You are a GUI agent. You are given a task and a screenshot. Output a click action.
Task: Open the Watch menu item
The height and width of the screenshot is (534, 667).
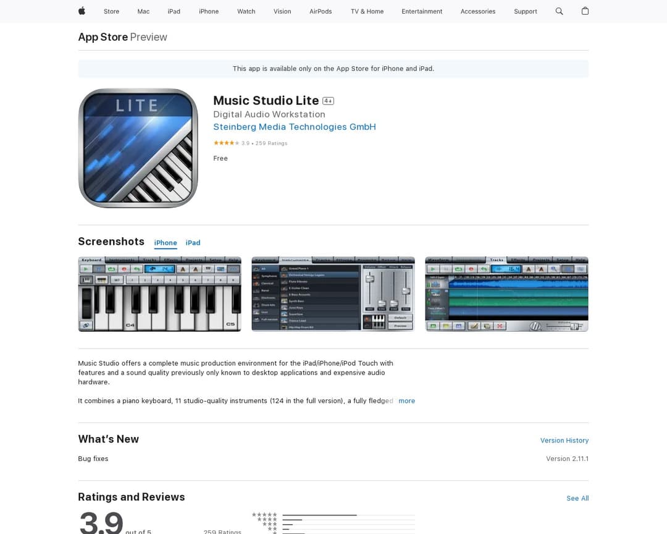[246, 12]
